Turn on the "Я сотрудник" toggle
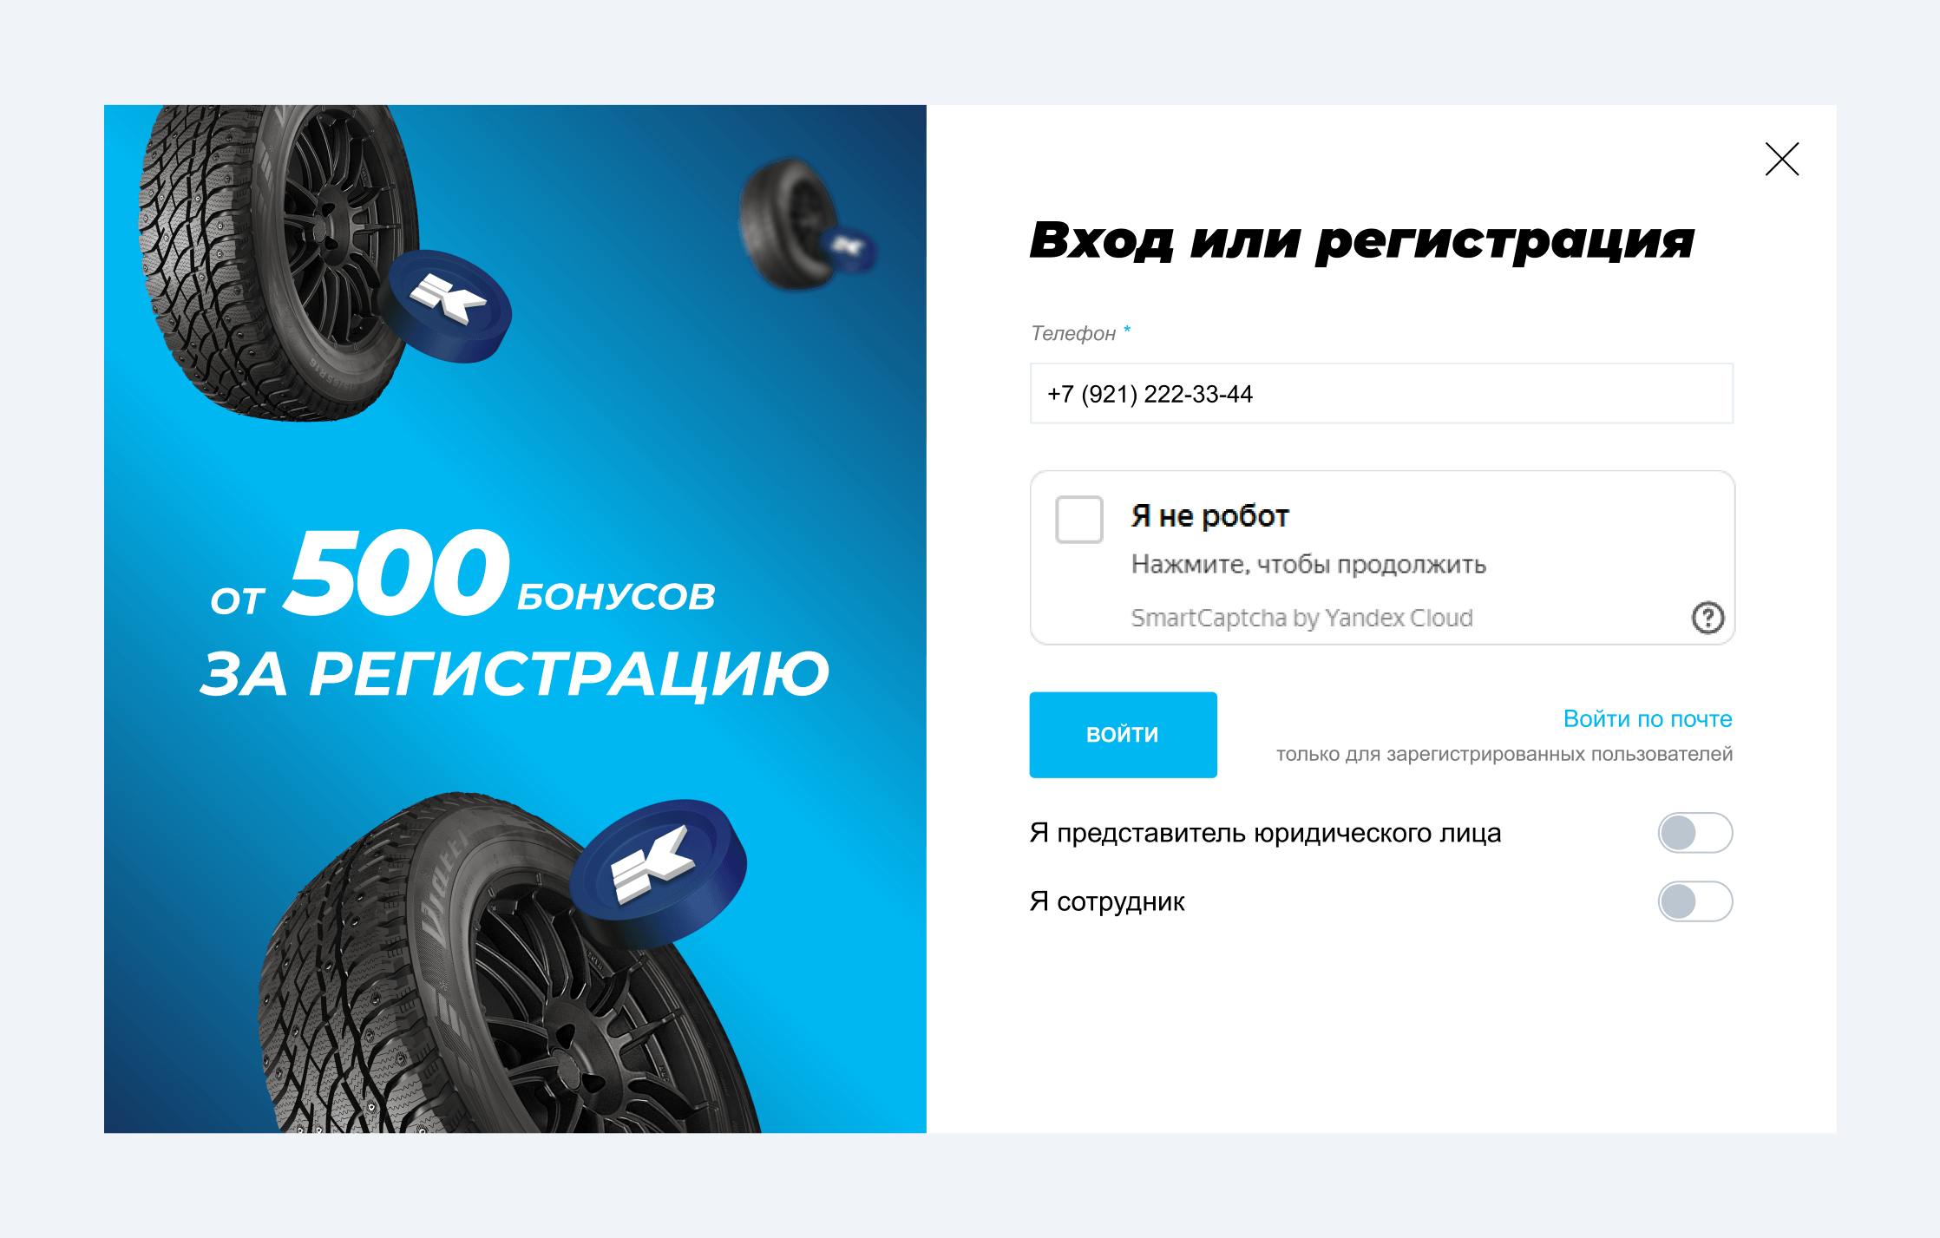The image size is (1940, 1238). pos(1695,901)
